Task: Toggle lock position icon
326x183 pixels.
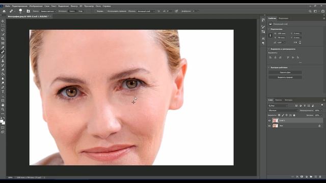Action: tap(286, 115)
